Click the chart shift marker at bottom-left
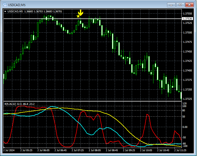 pos(4,147)
